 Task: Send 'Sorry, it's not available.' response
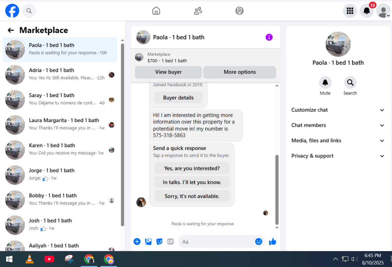[x=192, y=196]
